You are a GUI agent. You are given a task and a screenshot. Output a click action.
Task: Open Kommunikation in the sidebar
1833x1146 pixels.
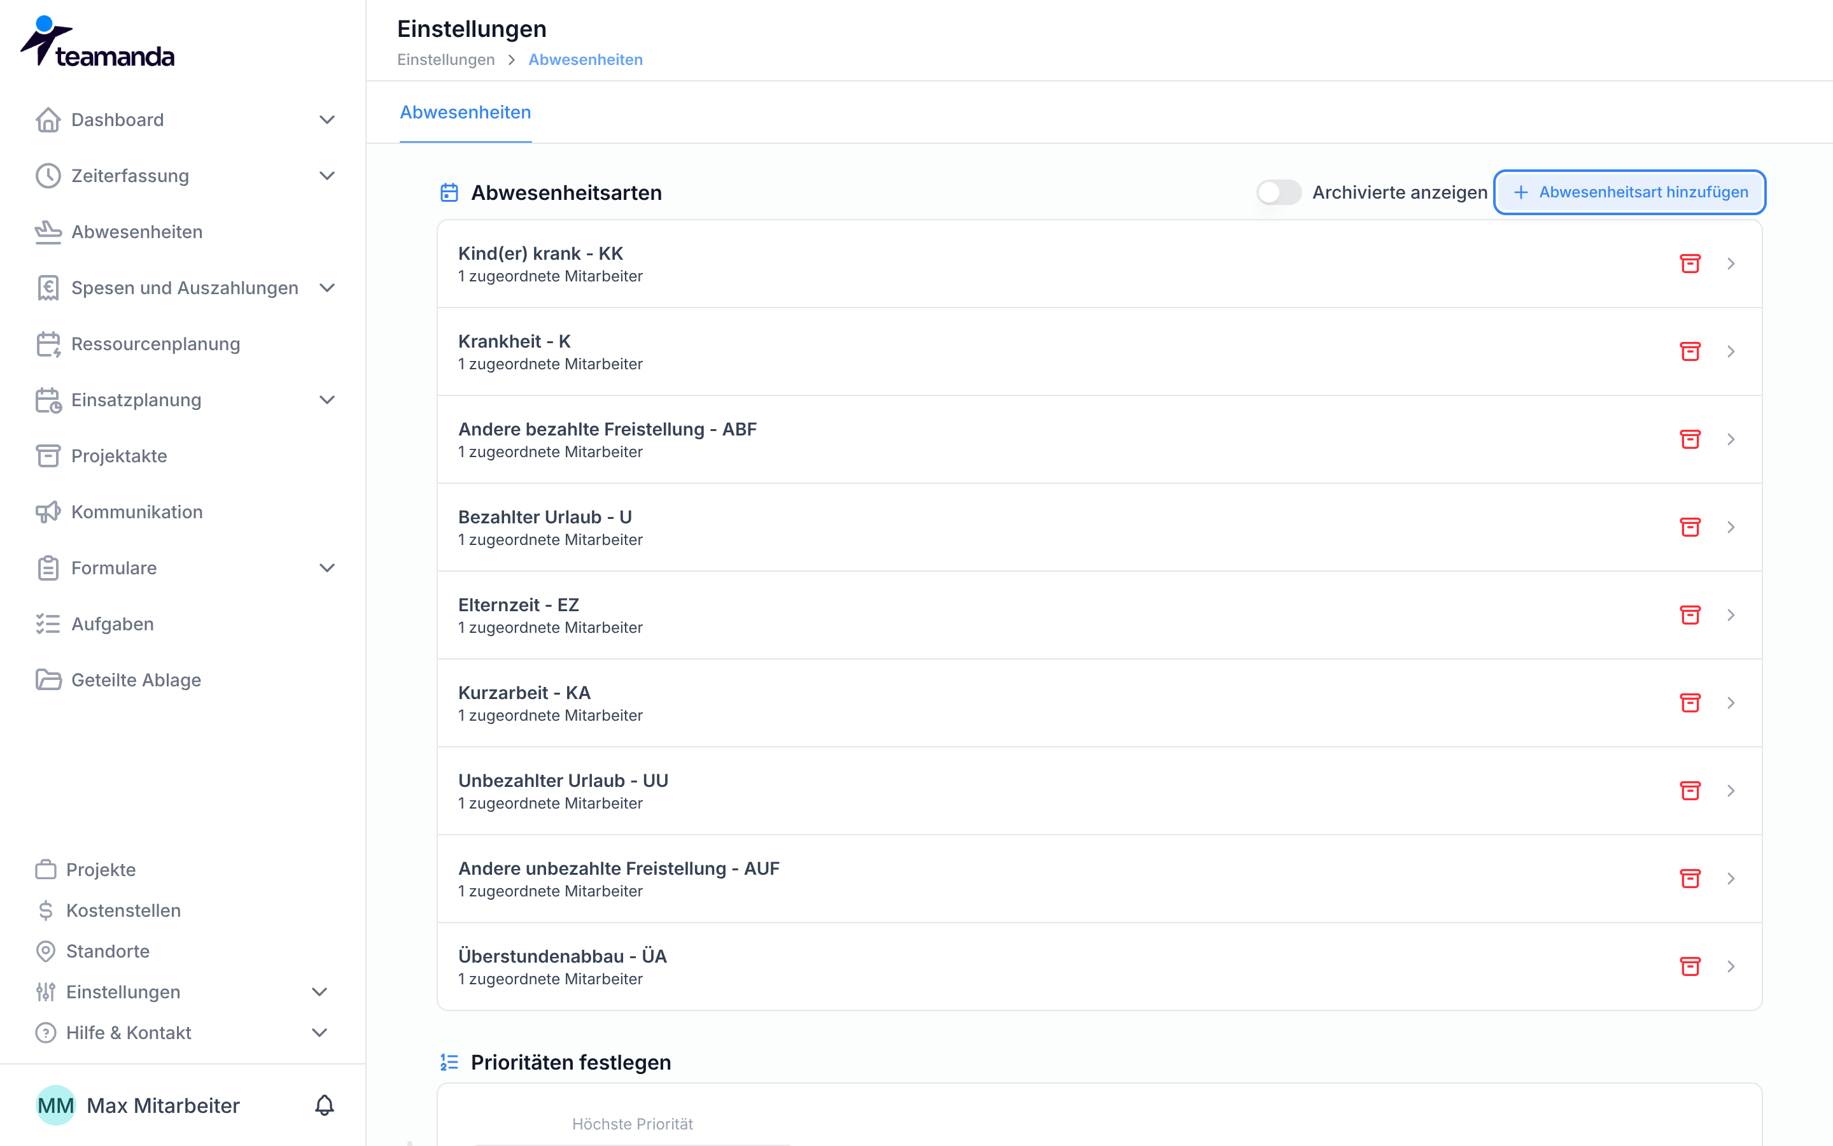pos(119,513)
